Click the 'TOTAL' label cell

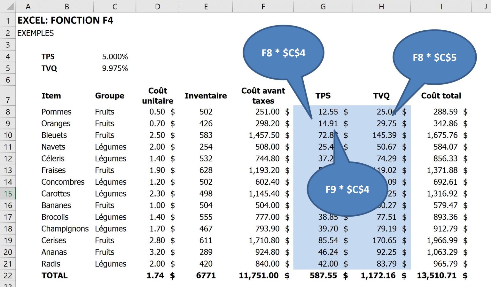tap(67, 275)
